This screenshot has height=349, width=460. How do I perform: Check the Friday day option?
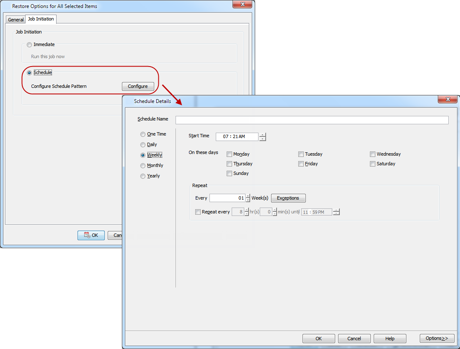(x=301, y=164)
